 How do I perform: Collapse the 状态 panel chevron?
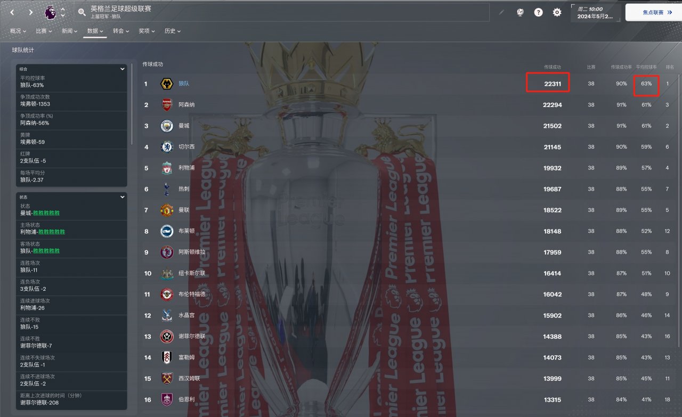(123, 197)
